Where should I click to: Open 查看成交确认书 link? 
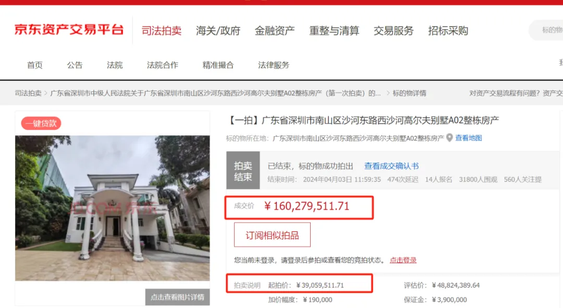(x=391, y=166)
